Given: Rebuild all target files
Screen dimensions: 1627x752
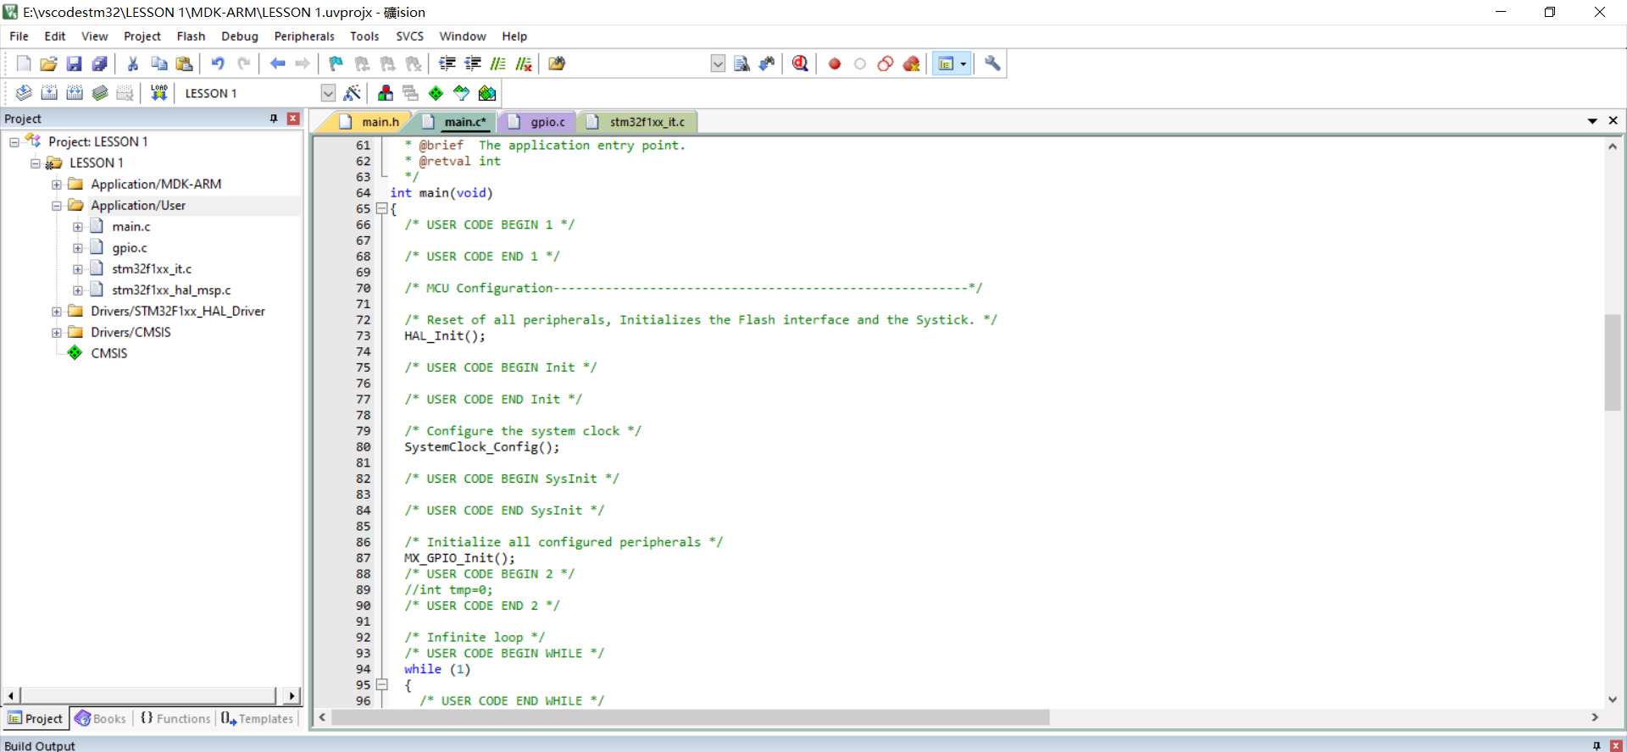Looking at the screenshot, I should [x=75, y=93].
